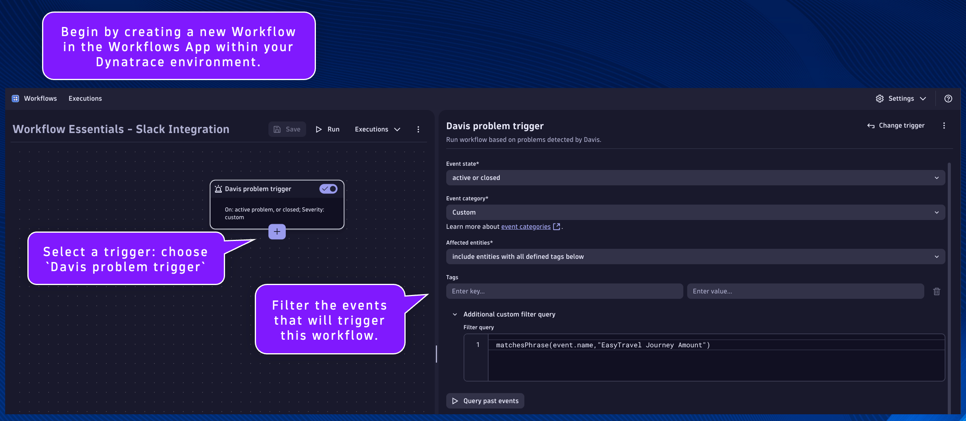This screenshot has height=421, width=966.
Task: Collapse Additional custom filter query section
Action: pyautogui.click(x=455, y=314)
